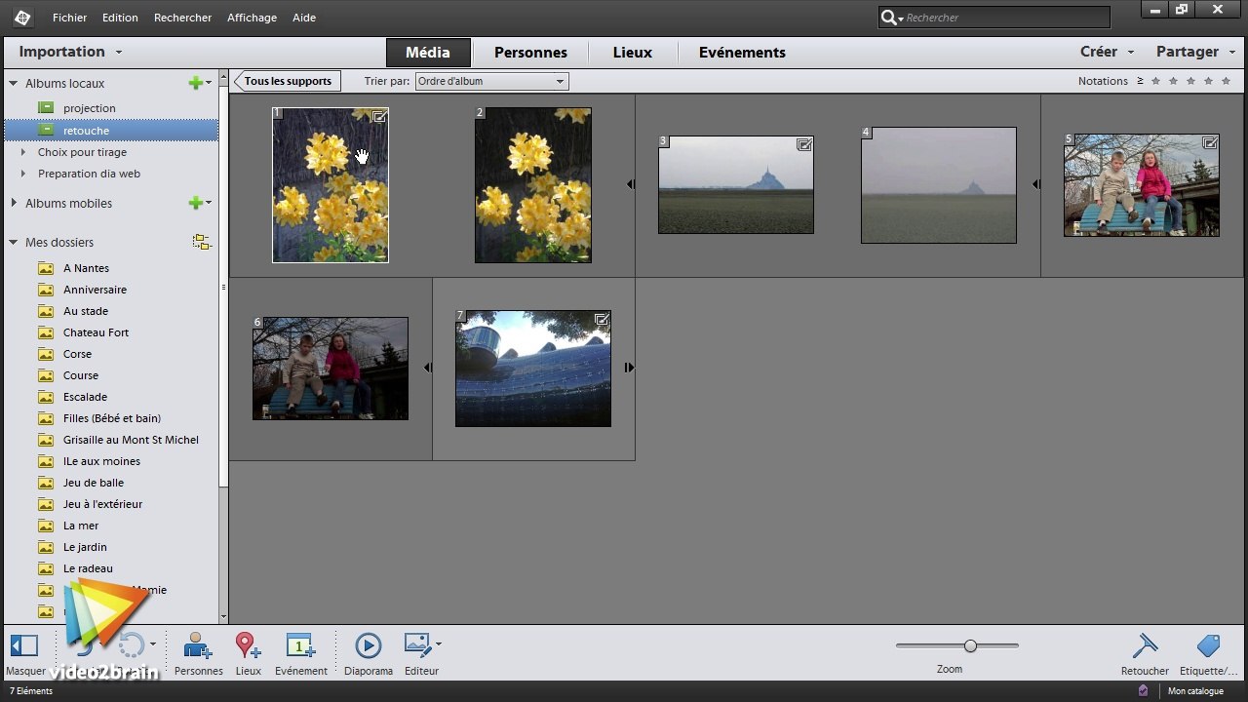Click the edited badge on photo 3
The height and width of the screenshot is (702, 1248).
click(804, 144)
